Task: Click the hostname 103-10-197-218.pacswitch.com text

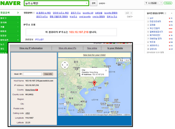Action: point(39,81)
